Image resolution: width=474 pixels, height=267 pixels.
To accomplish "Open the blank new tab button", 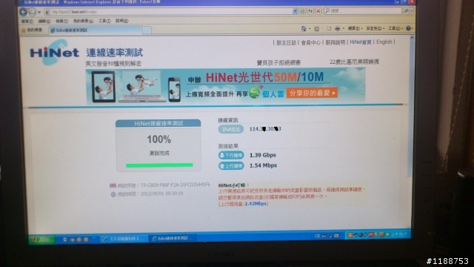I will click(x=147, y=30).
